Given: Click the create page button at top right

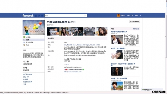Looking at the screenshot, I should point(134,21).
